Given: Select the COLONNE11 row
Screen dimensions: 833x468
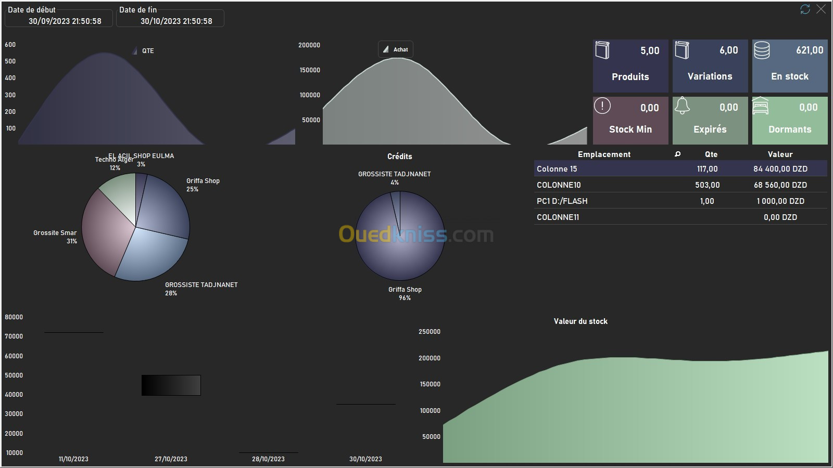Looking at the screenshot, I should click(680, 217).
